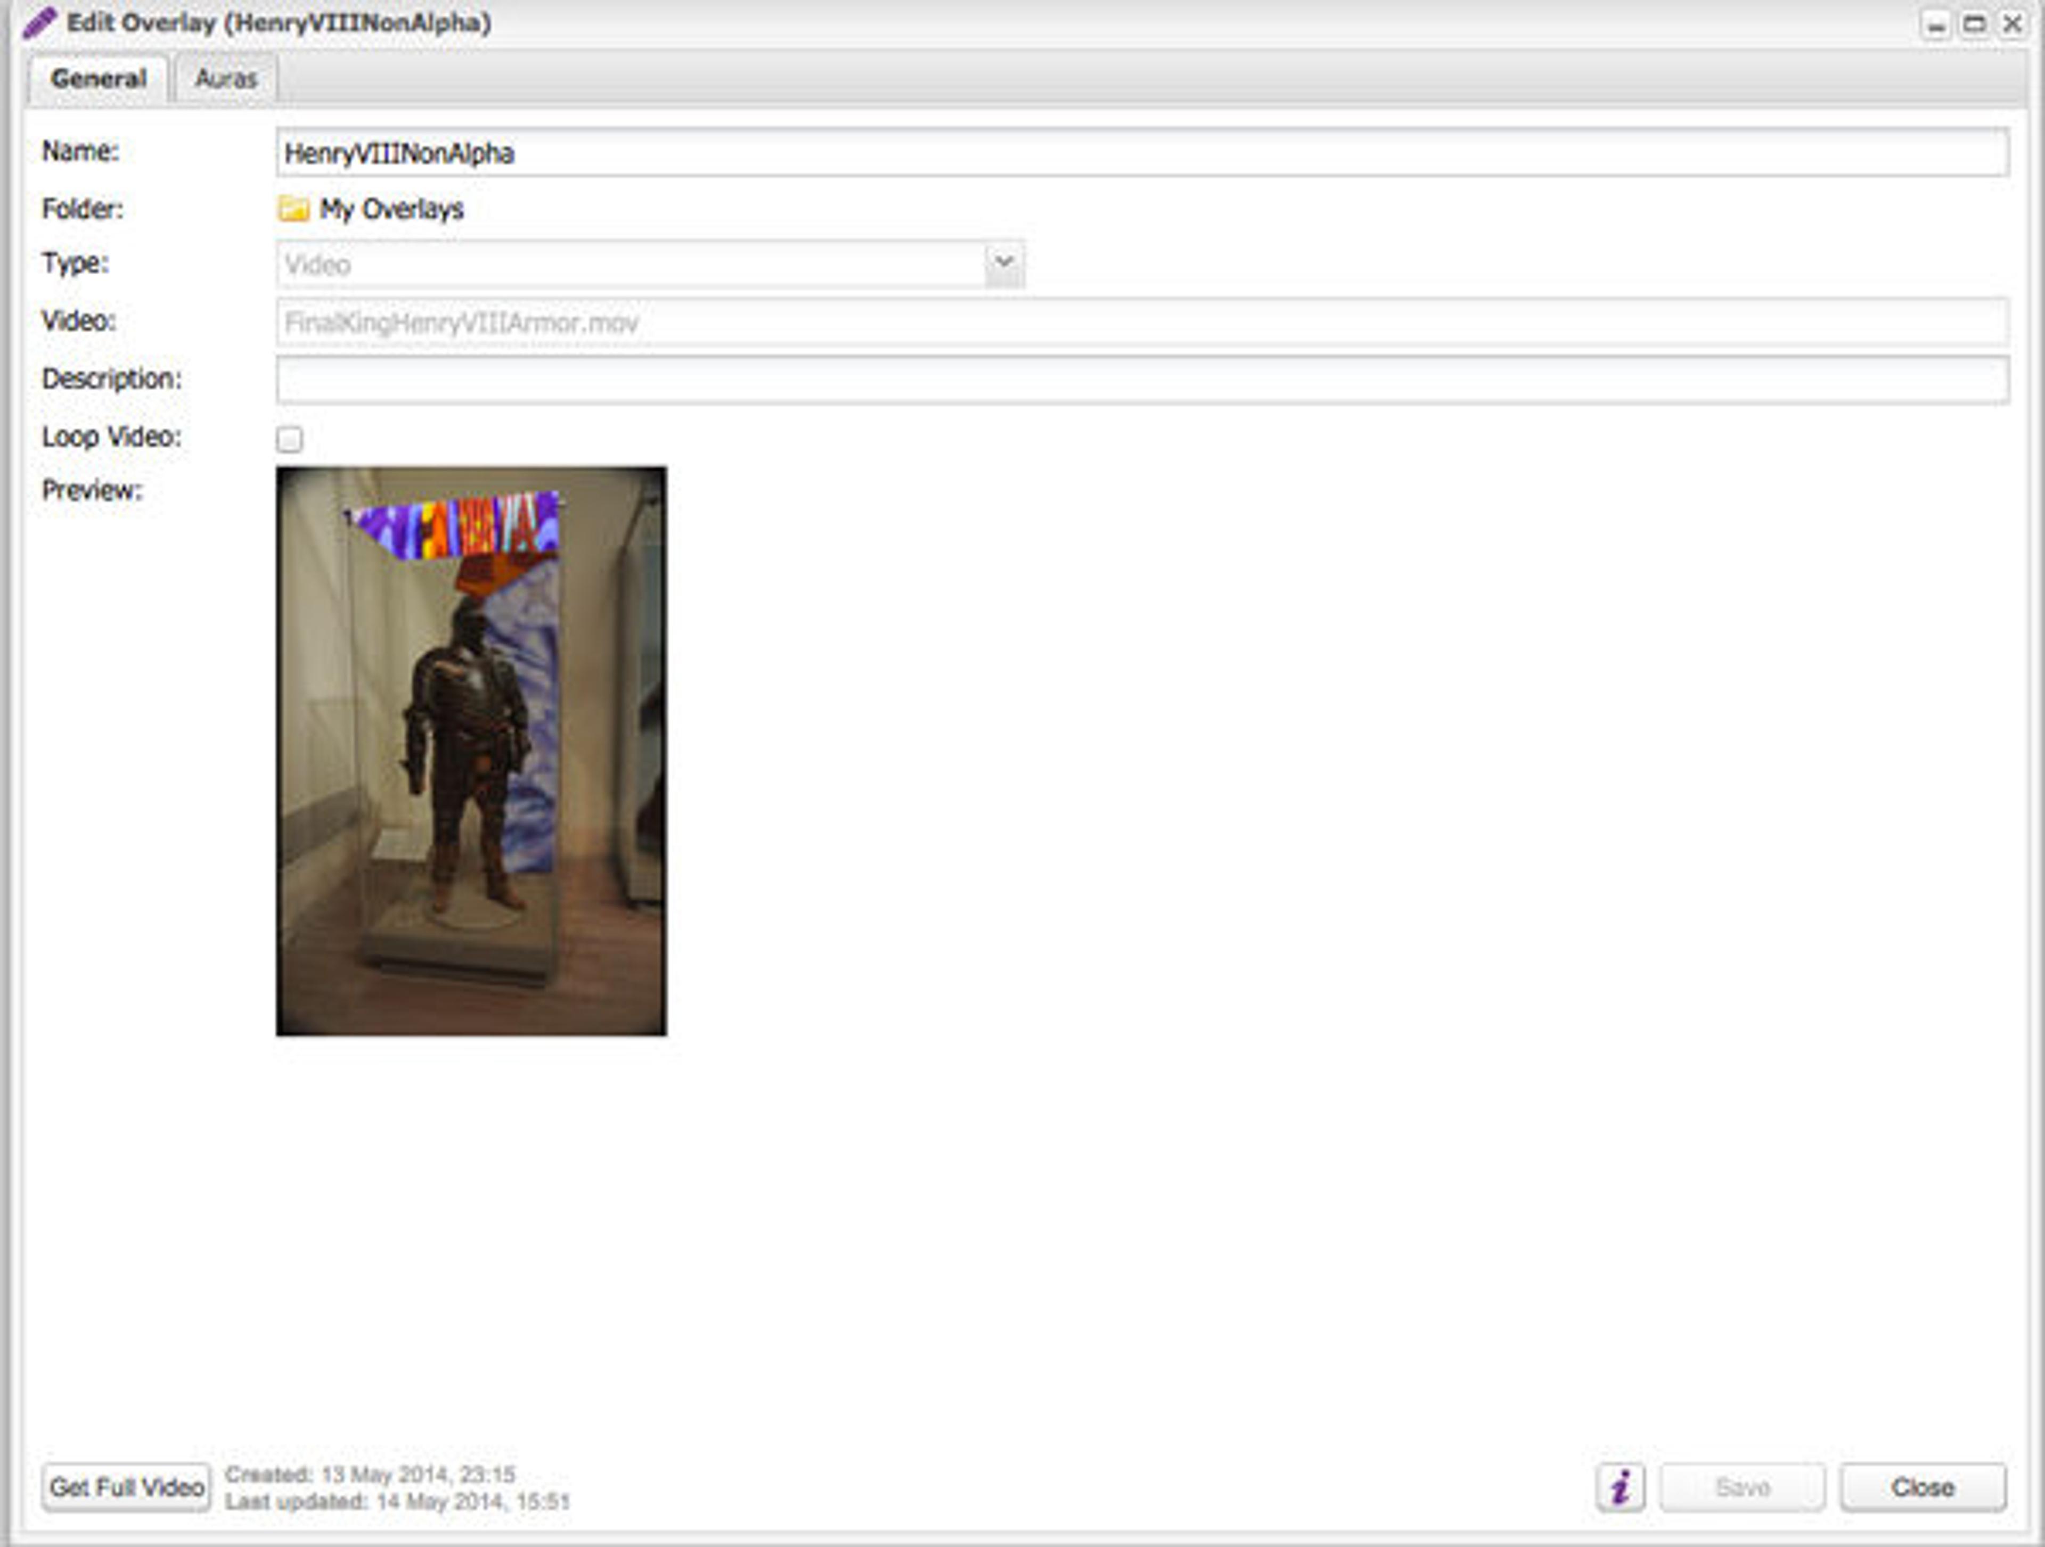Viewport: 2045px width, 1547px height.
Task: Expand the Type dropdown arrow
Action: [1004, 264]
